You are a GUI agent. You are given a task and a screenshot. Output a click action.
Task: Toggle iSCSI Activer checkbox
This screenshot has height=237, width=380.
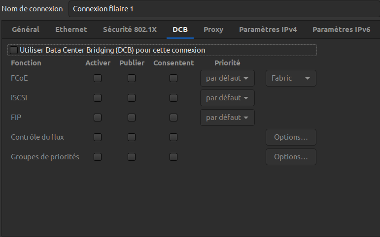point(98,98)
